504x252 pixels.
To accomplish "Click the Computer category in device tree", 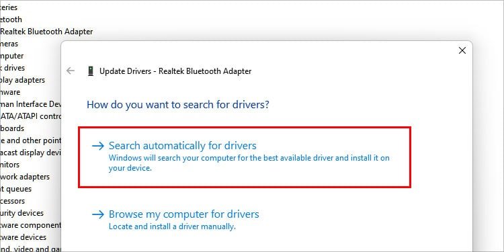I will (x=12, y=56).
